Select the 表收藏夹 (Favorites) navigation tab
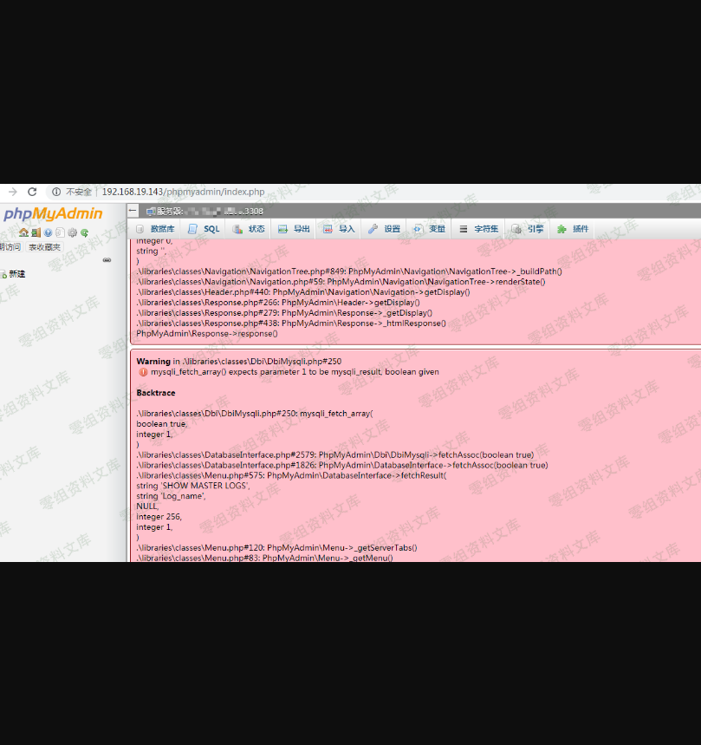 [44, 247]
